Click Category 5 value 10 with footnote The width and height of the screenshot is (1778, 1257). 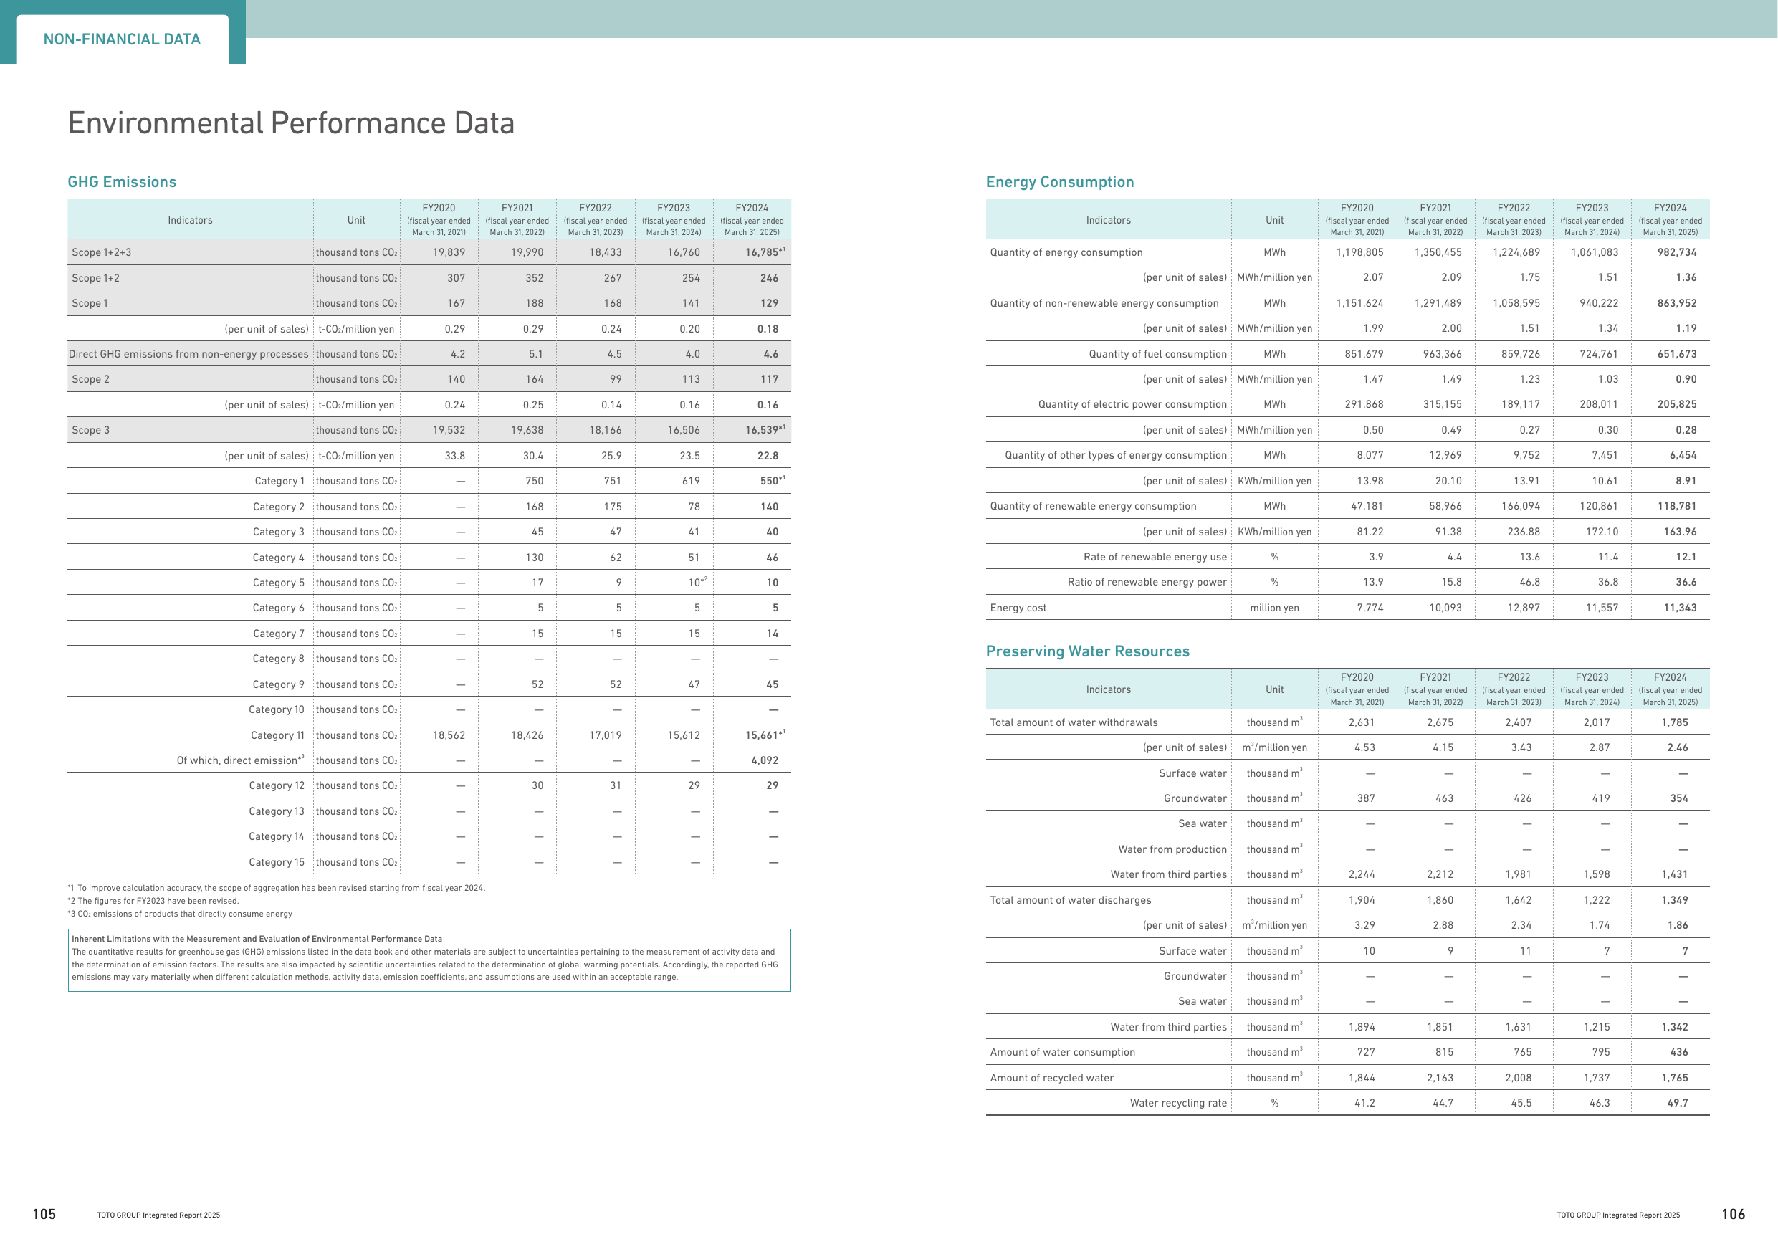pos(697,583)
